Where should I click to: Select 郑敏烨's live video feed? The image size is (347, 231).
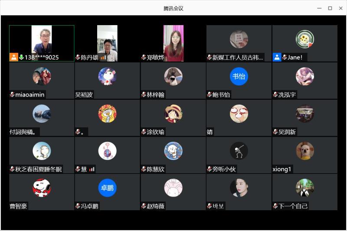tap(173, 43)
